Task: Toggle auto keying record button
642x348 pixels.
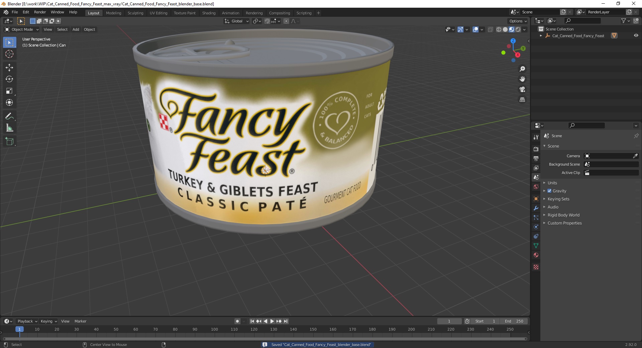Action: pyautogui.click(x=237, y=321)
